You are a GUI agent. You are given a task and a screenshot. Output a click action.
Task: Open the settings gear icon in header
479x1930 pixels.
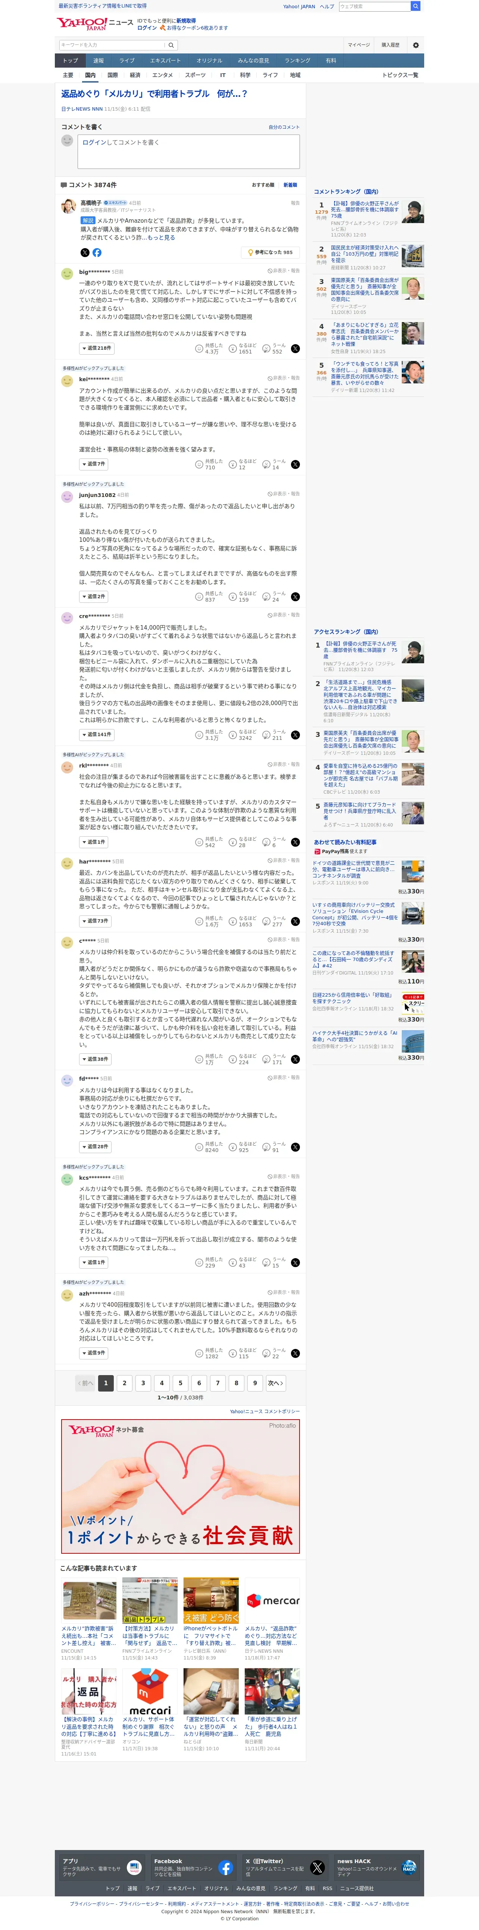click(x=416, y=45)
